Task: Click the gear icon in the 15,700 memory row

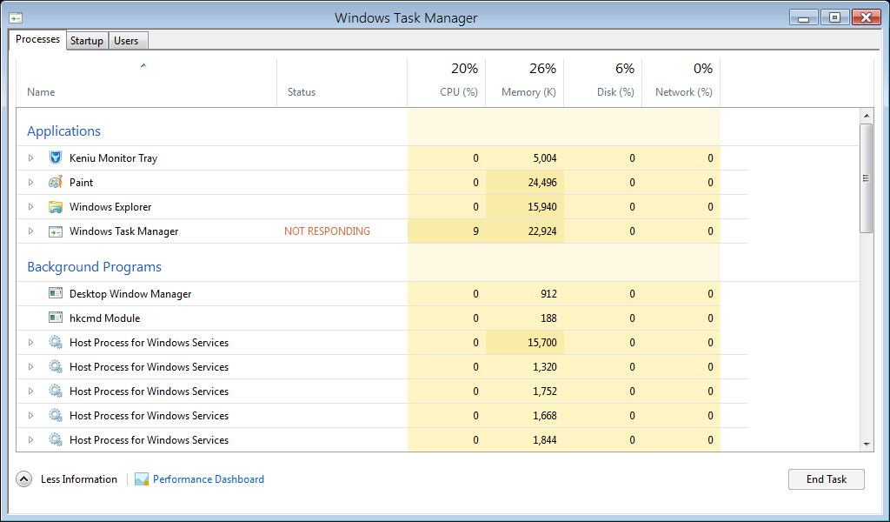Action: (x=55, y=343)
